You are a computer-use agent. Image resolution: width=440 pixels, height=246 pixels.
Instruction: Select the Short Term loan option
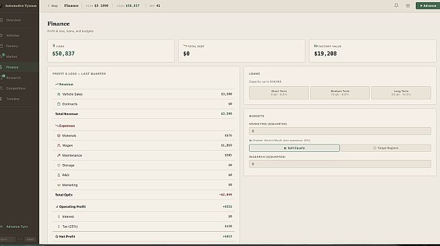tap(279, 93)
